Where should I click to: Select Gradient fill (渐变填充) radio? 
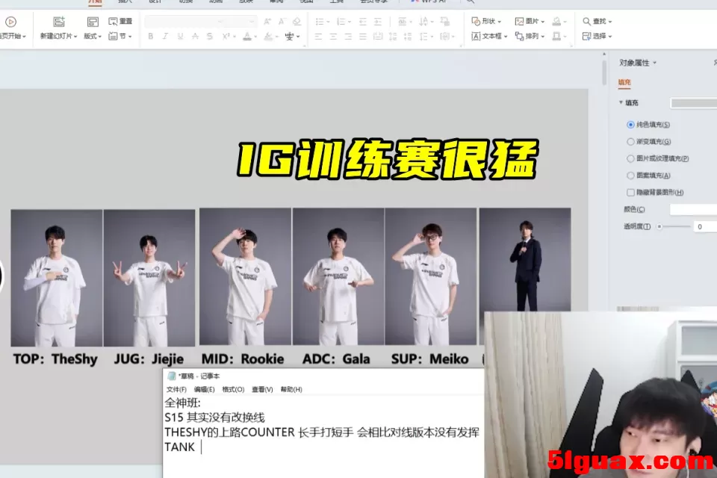[x=630, y=142]
